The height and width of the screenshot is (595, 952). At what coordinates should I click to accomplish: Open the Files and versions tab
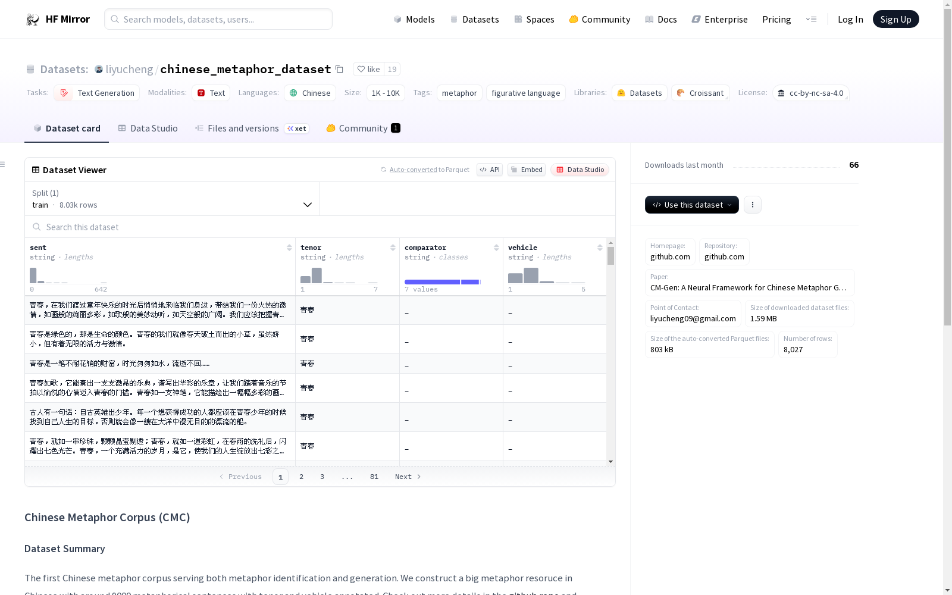coord(252,129)
